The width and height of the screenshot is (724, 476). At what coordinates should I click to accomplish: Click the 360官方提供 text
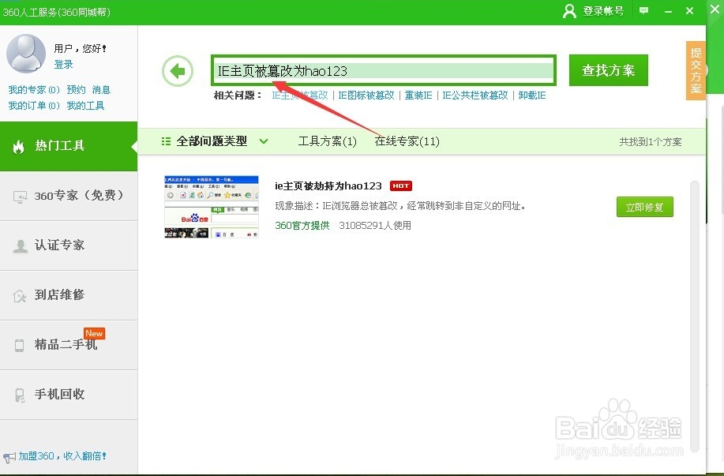pos(302,225)
